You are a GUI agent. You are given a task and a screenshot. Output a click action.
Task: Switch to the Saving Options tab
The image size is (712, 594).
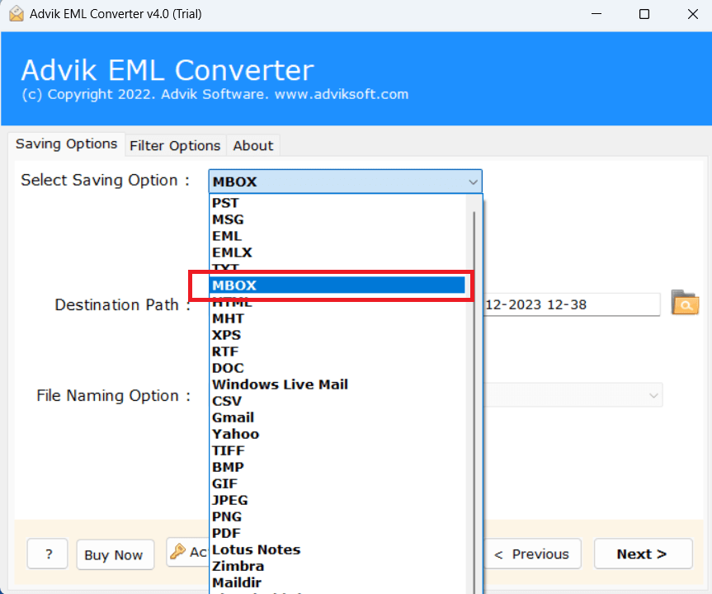point(66,144)
